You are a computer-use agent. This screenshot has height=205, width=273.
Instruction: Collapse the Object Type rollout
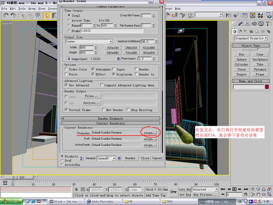251,46
